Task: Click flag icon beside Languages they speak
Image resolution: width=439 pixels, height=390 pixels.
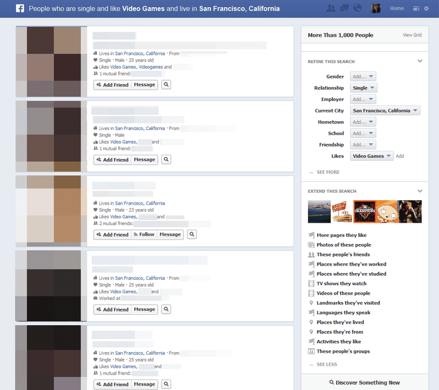Action: [x=311, y=313]
